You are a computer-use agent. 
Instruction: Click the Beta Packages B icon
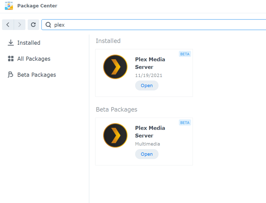[x=11, y=75]
